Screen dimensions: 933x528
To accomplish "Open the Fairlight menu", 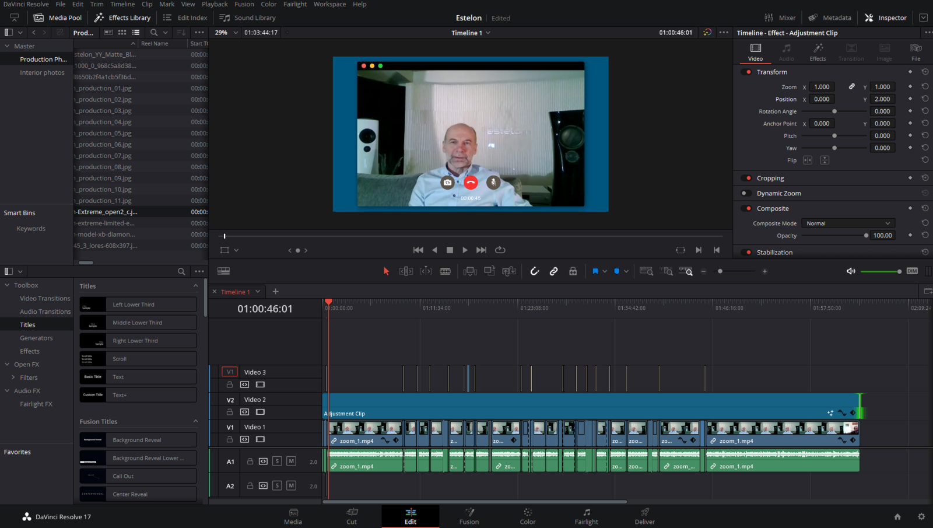I will 295,4.
